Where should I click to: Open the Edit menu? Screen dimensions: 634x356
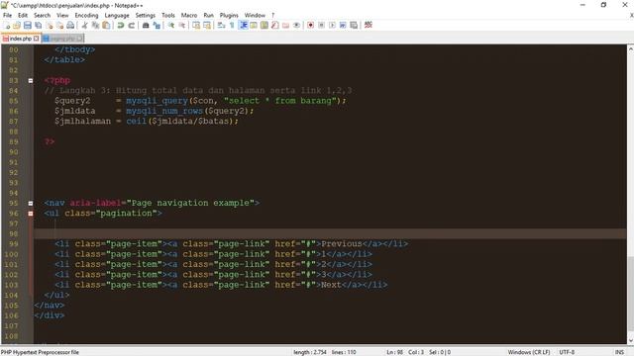point(23,16)
